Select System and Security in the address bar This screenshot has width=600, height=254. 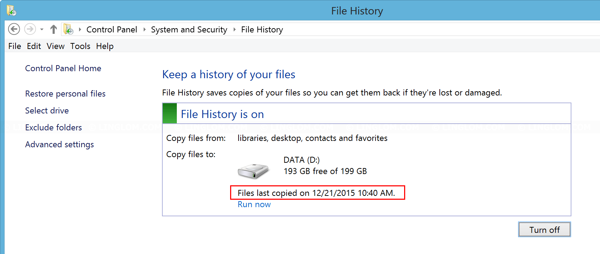[189, 30]
